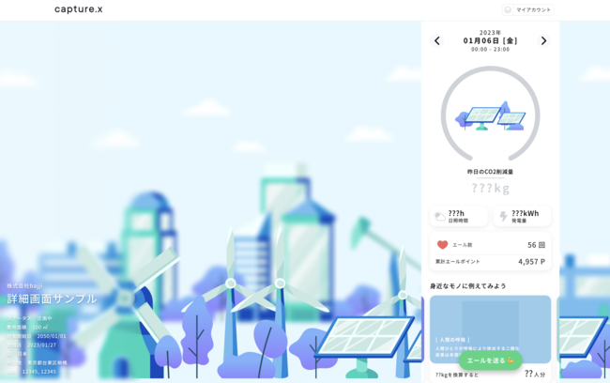Click the account avatar icon
This screenshot has width=610, height=383.
508,9
